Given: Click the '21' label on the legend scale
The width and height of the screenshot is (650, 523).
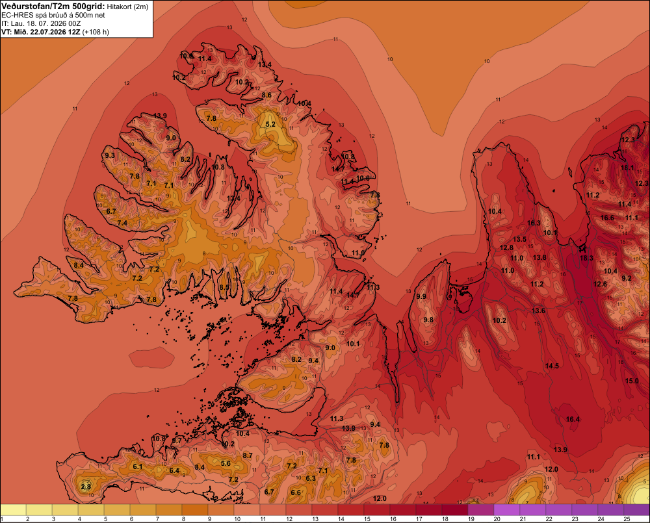Looking at the screenshot, I should click(x=523, y=519).
